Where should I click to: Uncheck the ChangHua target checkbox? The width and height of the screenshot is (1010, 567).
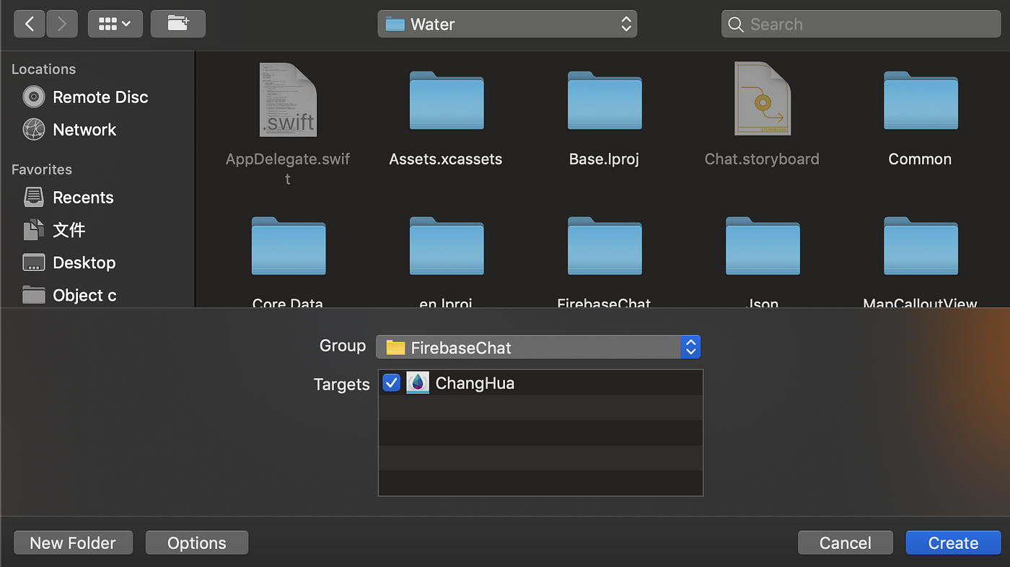392,382
